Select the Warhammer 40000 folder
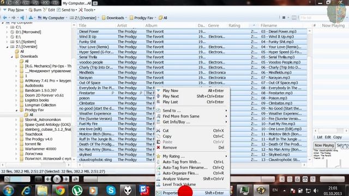This screenshot has width=349, height=196. coord(40,149)
